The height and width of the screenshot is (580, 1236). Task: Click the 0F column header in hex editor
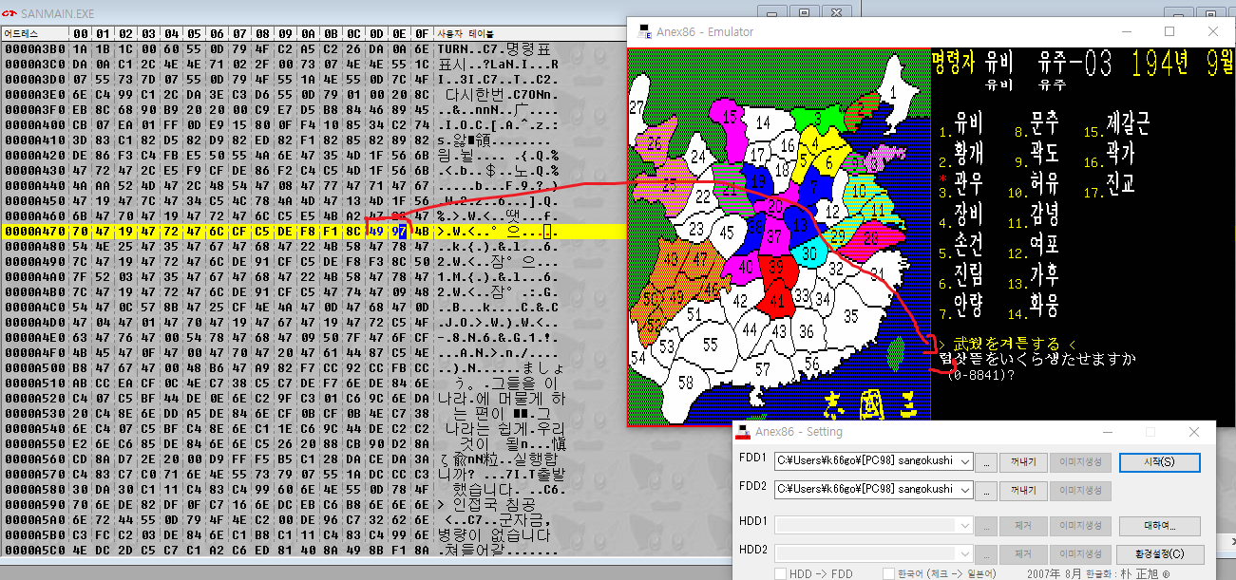point(422,34)
